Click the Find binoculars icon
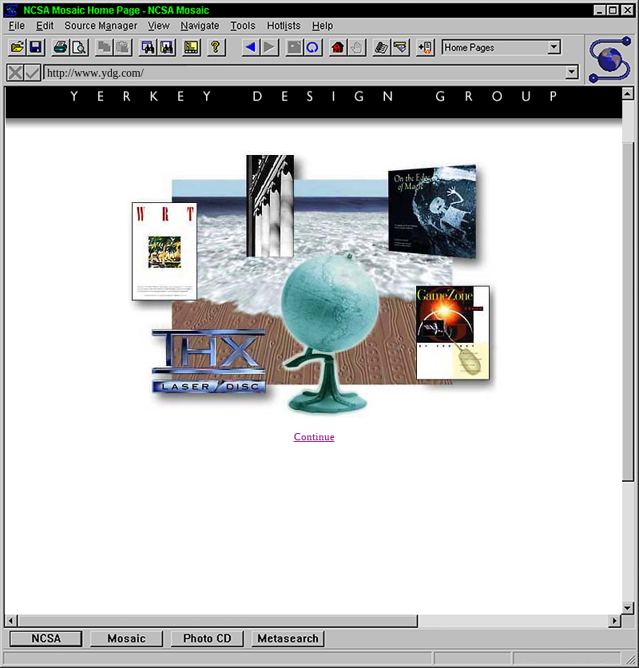 [x=148, y=48]
